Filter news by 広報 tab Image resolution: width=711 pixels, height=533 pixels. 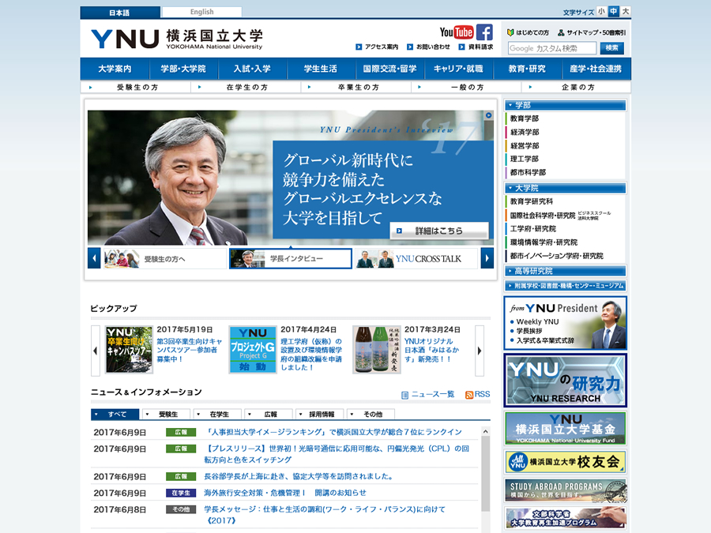[270, 415]
